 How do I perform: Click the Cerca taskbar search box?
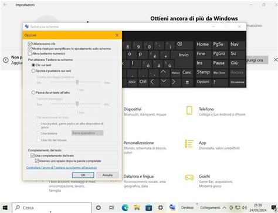(x=52, y=208)
